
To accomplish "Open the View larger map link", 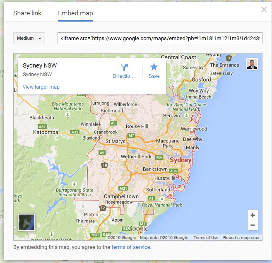I will [41, 87].
